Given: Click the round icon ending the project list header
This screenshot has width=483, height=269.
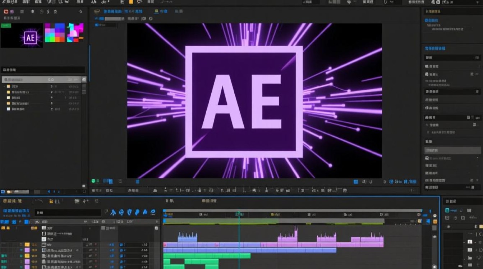Looking at the screenshot, I should point(84,80).
